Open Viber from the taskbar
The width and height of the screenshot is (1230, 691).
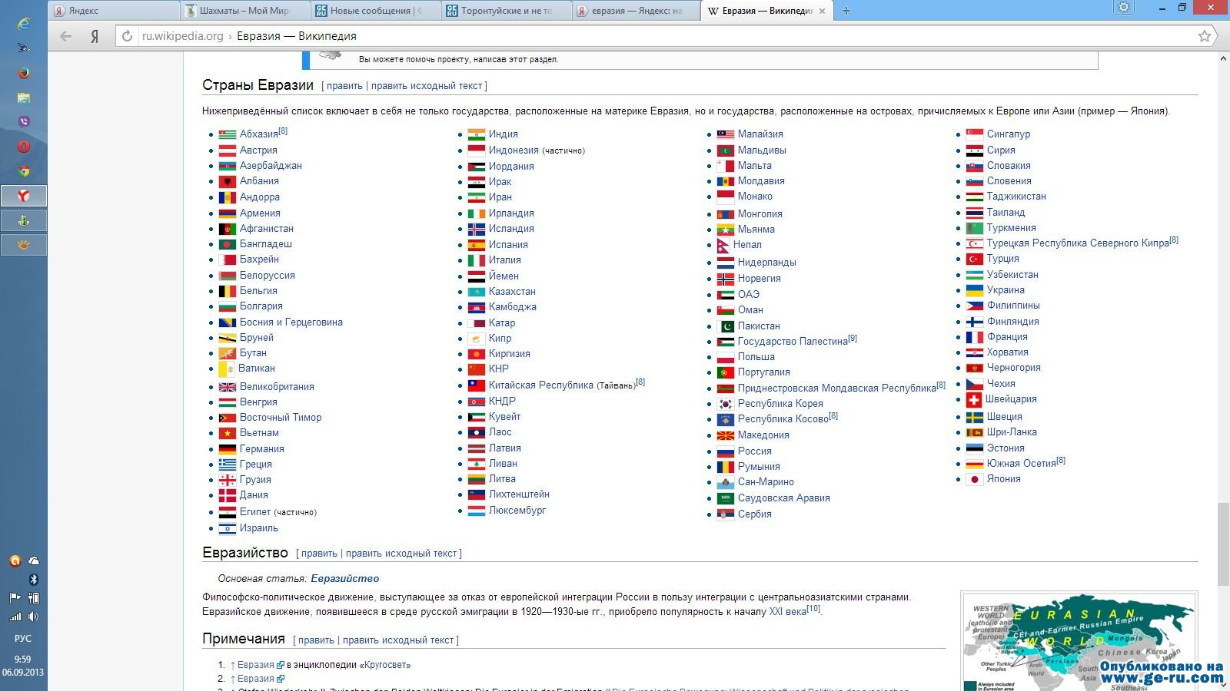pos(24,121)
